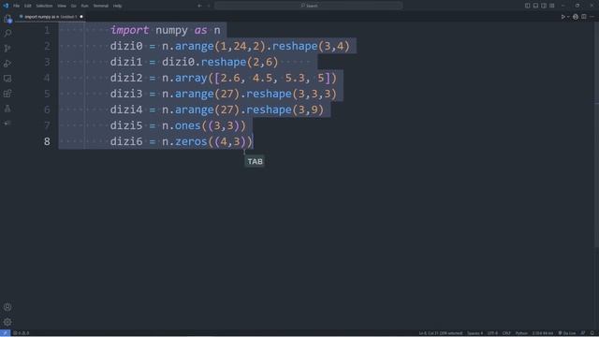Run the Python file with play button
This screenshot has width=599, height=337.
click(562, 17)
